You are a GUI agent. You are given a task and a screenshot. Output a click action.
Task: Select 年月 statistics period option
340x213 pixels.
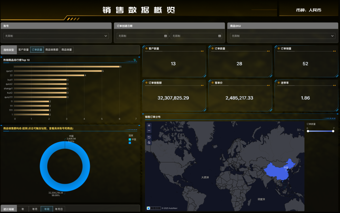pyautogui.click(x=35, y=209)
